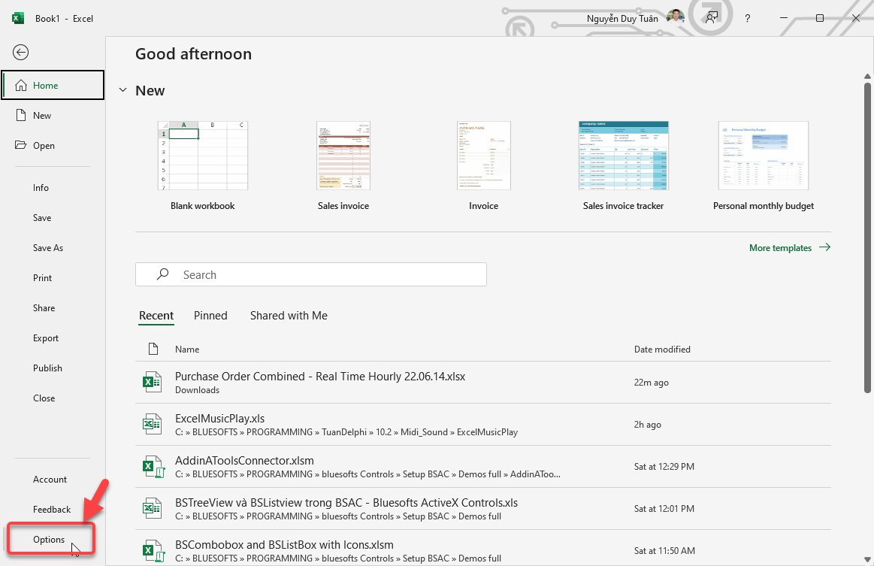Follow the More templates link
874x566 pixels.
pyautogui.click(x=790, y=247)
